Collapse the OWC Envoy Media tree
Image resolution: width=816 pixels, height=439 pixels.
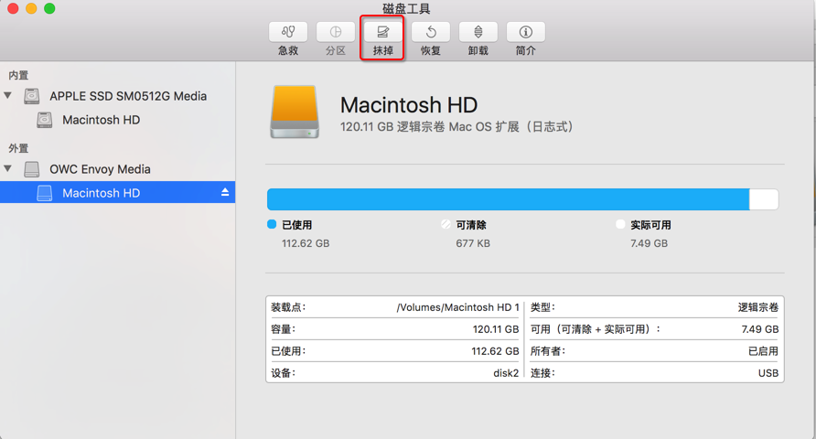8,168
